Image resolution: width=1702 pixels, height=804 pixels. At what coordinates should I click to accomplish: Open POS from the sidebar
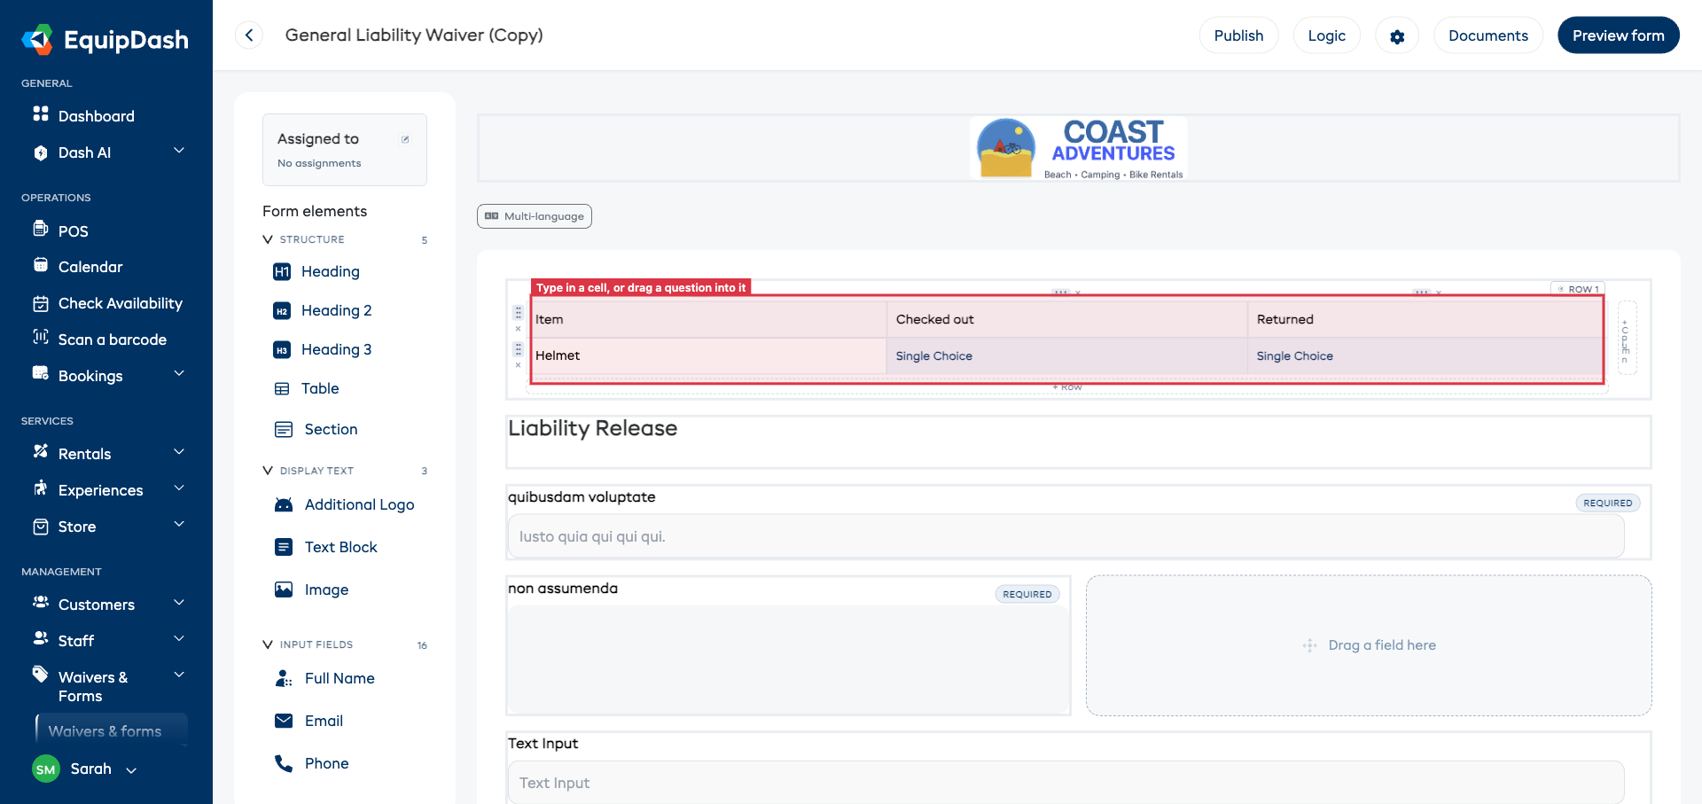point(73,230)
